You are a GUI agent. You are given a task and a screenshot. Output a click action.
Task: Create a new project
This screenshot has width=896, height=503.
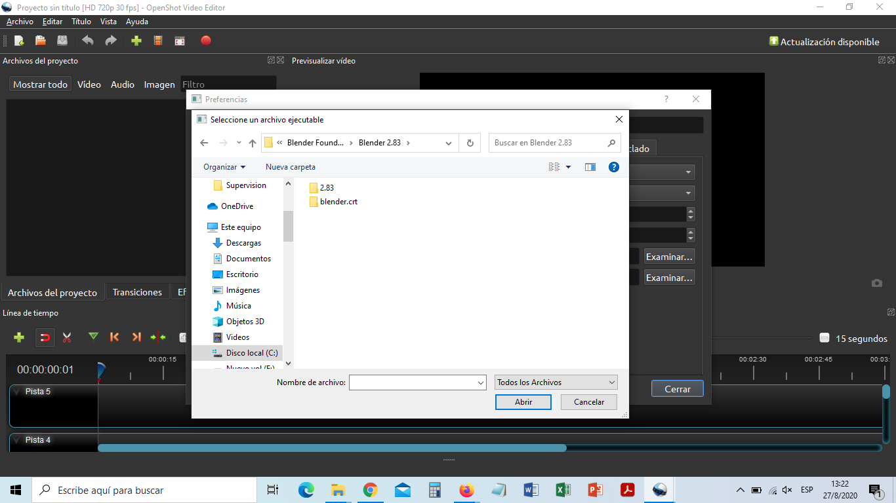tap(18, 41)
